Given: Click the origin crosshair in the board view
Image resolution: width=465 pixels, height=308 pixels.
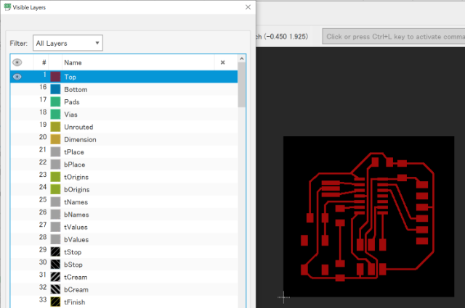Looking at the screenshot, I should [x=283, y=297].
